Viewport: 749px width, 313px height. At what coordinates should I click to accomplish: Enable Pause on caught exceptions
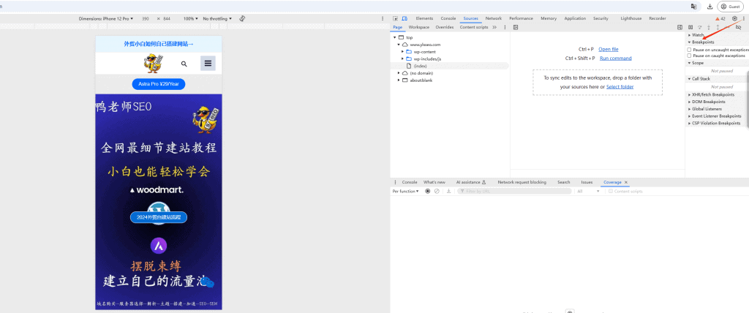[689, 56]
